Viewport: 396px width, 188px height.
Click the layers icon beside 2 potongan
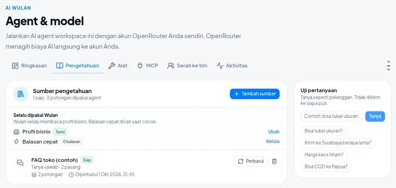coord(34,175)
